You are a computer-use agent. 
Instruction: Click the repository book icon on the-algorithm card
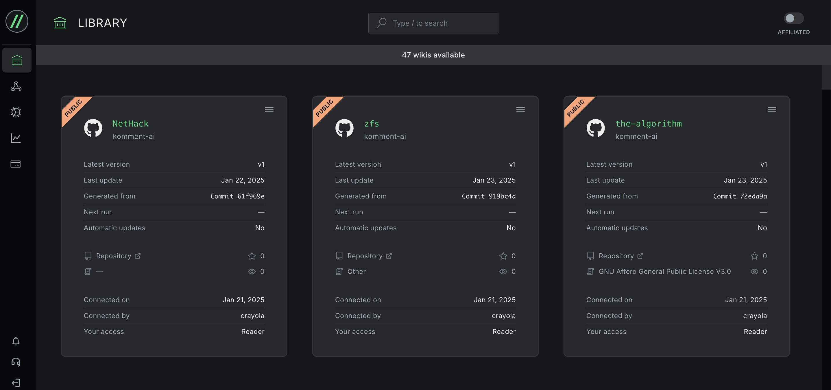tap(590, 256)
